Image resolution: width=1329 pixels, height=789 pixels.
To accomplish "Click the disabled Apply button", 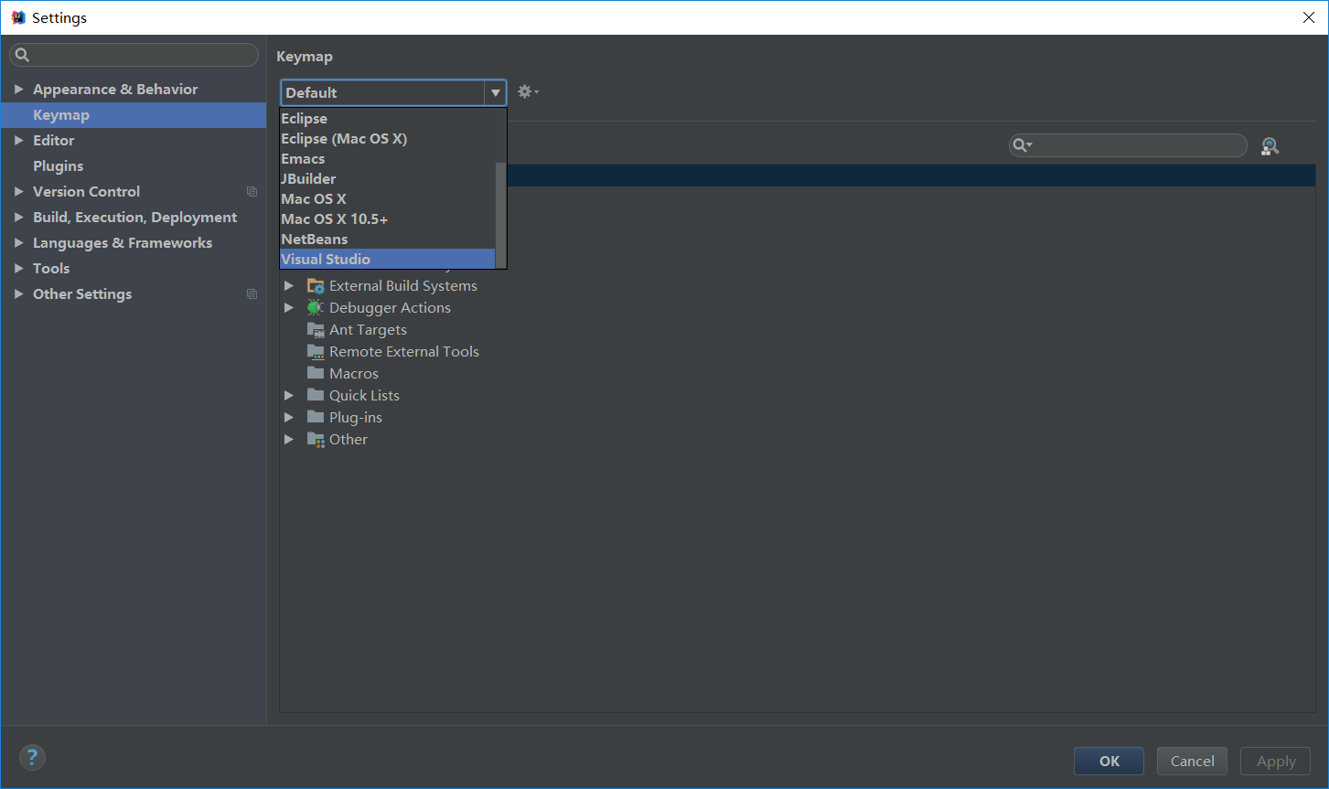I will pyautogui.click(x=1276, y=761).
